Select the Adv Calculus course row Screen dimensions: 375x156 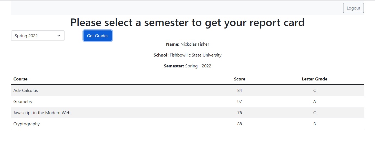[26, 91]
